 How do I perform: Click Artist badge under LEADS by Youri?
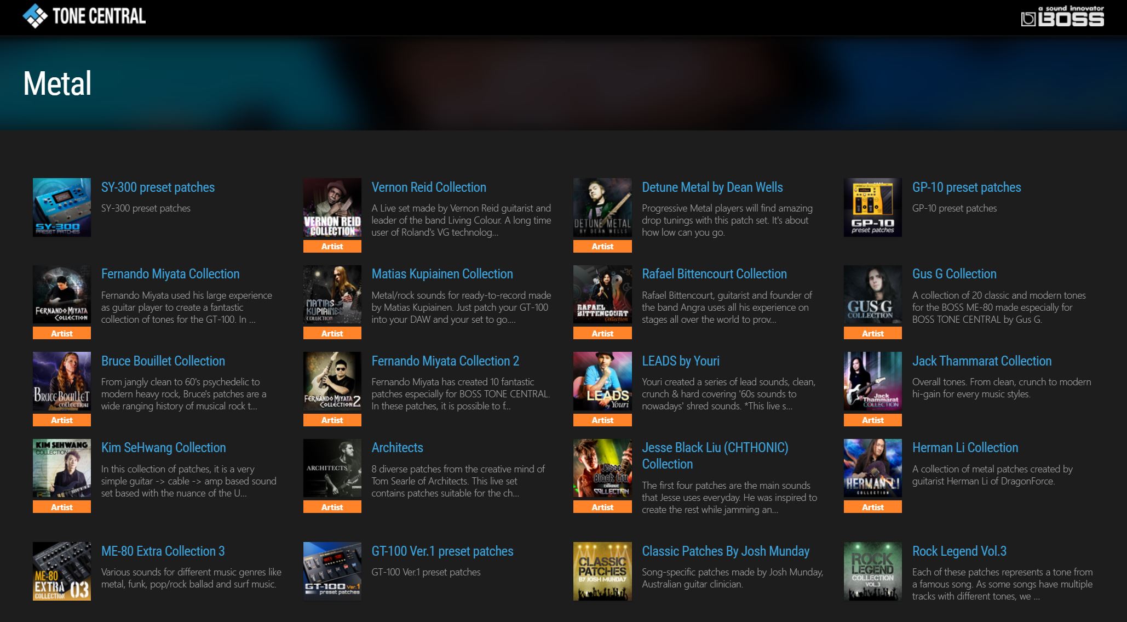coord(602,420)
